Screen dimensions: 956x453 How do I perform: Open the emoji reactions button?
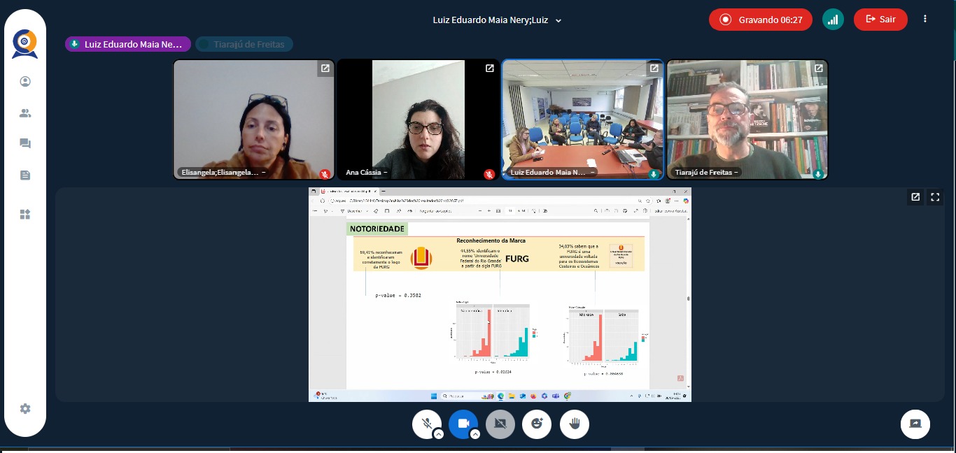(x=537, y=424)
